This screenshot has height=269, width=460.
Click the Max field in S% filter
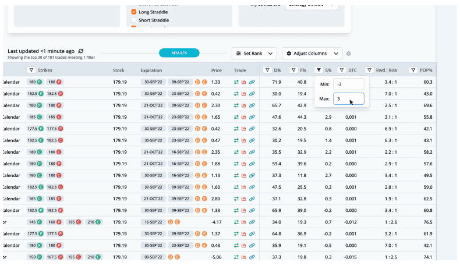pyautogui.click(x=349, y=99)
